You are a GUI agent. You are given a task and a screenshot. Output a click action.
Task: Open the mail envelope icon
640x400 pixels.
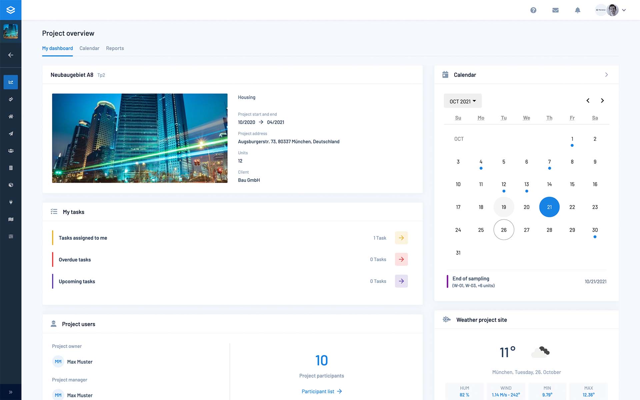pyautogui.click(x=555, y=10)
